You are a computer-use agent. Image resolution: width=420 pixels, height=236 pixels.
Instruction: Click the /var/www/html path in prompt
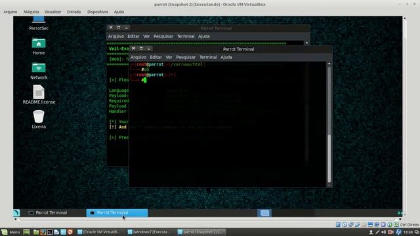(186, 64)
